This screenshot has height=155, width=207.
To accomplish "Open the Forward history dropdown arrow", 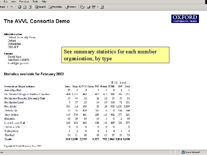I will (16, 7).
